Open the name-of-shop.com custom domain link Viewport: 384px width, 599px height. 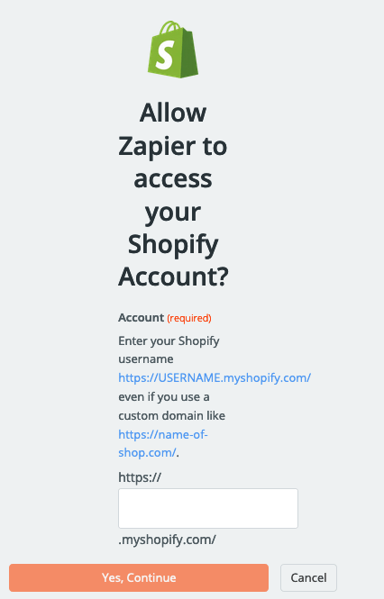(x=163, y=443)
